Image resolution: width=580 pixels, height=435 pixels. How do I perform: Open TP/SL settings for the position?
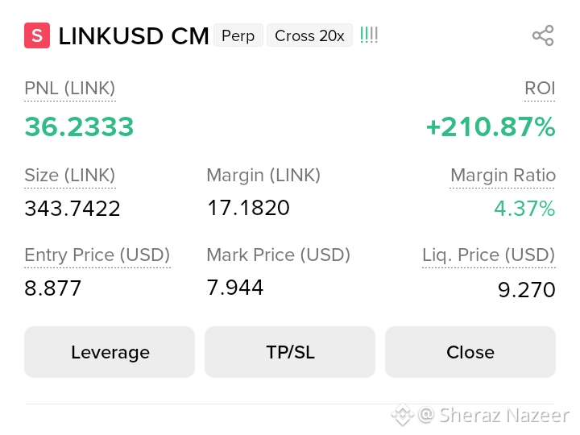pos(290,352)
